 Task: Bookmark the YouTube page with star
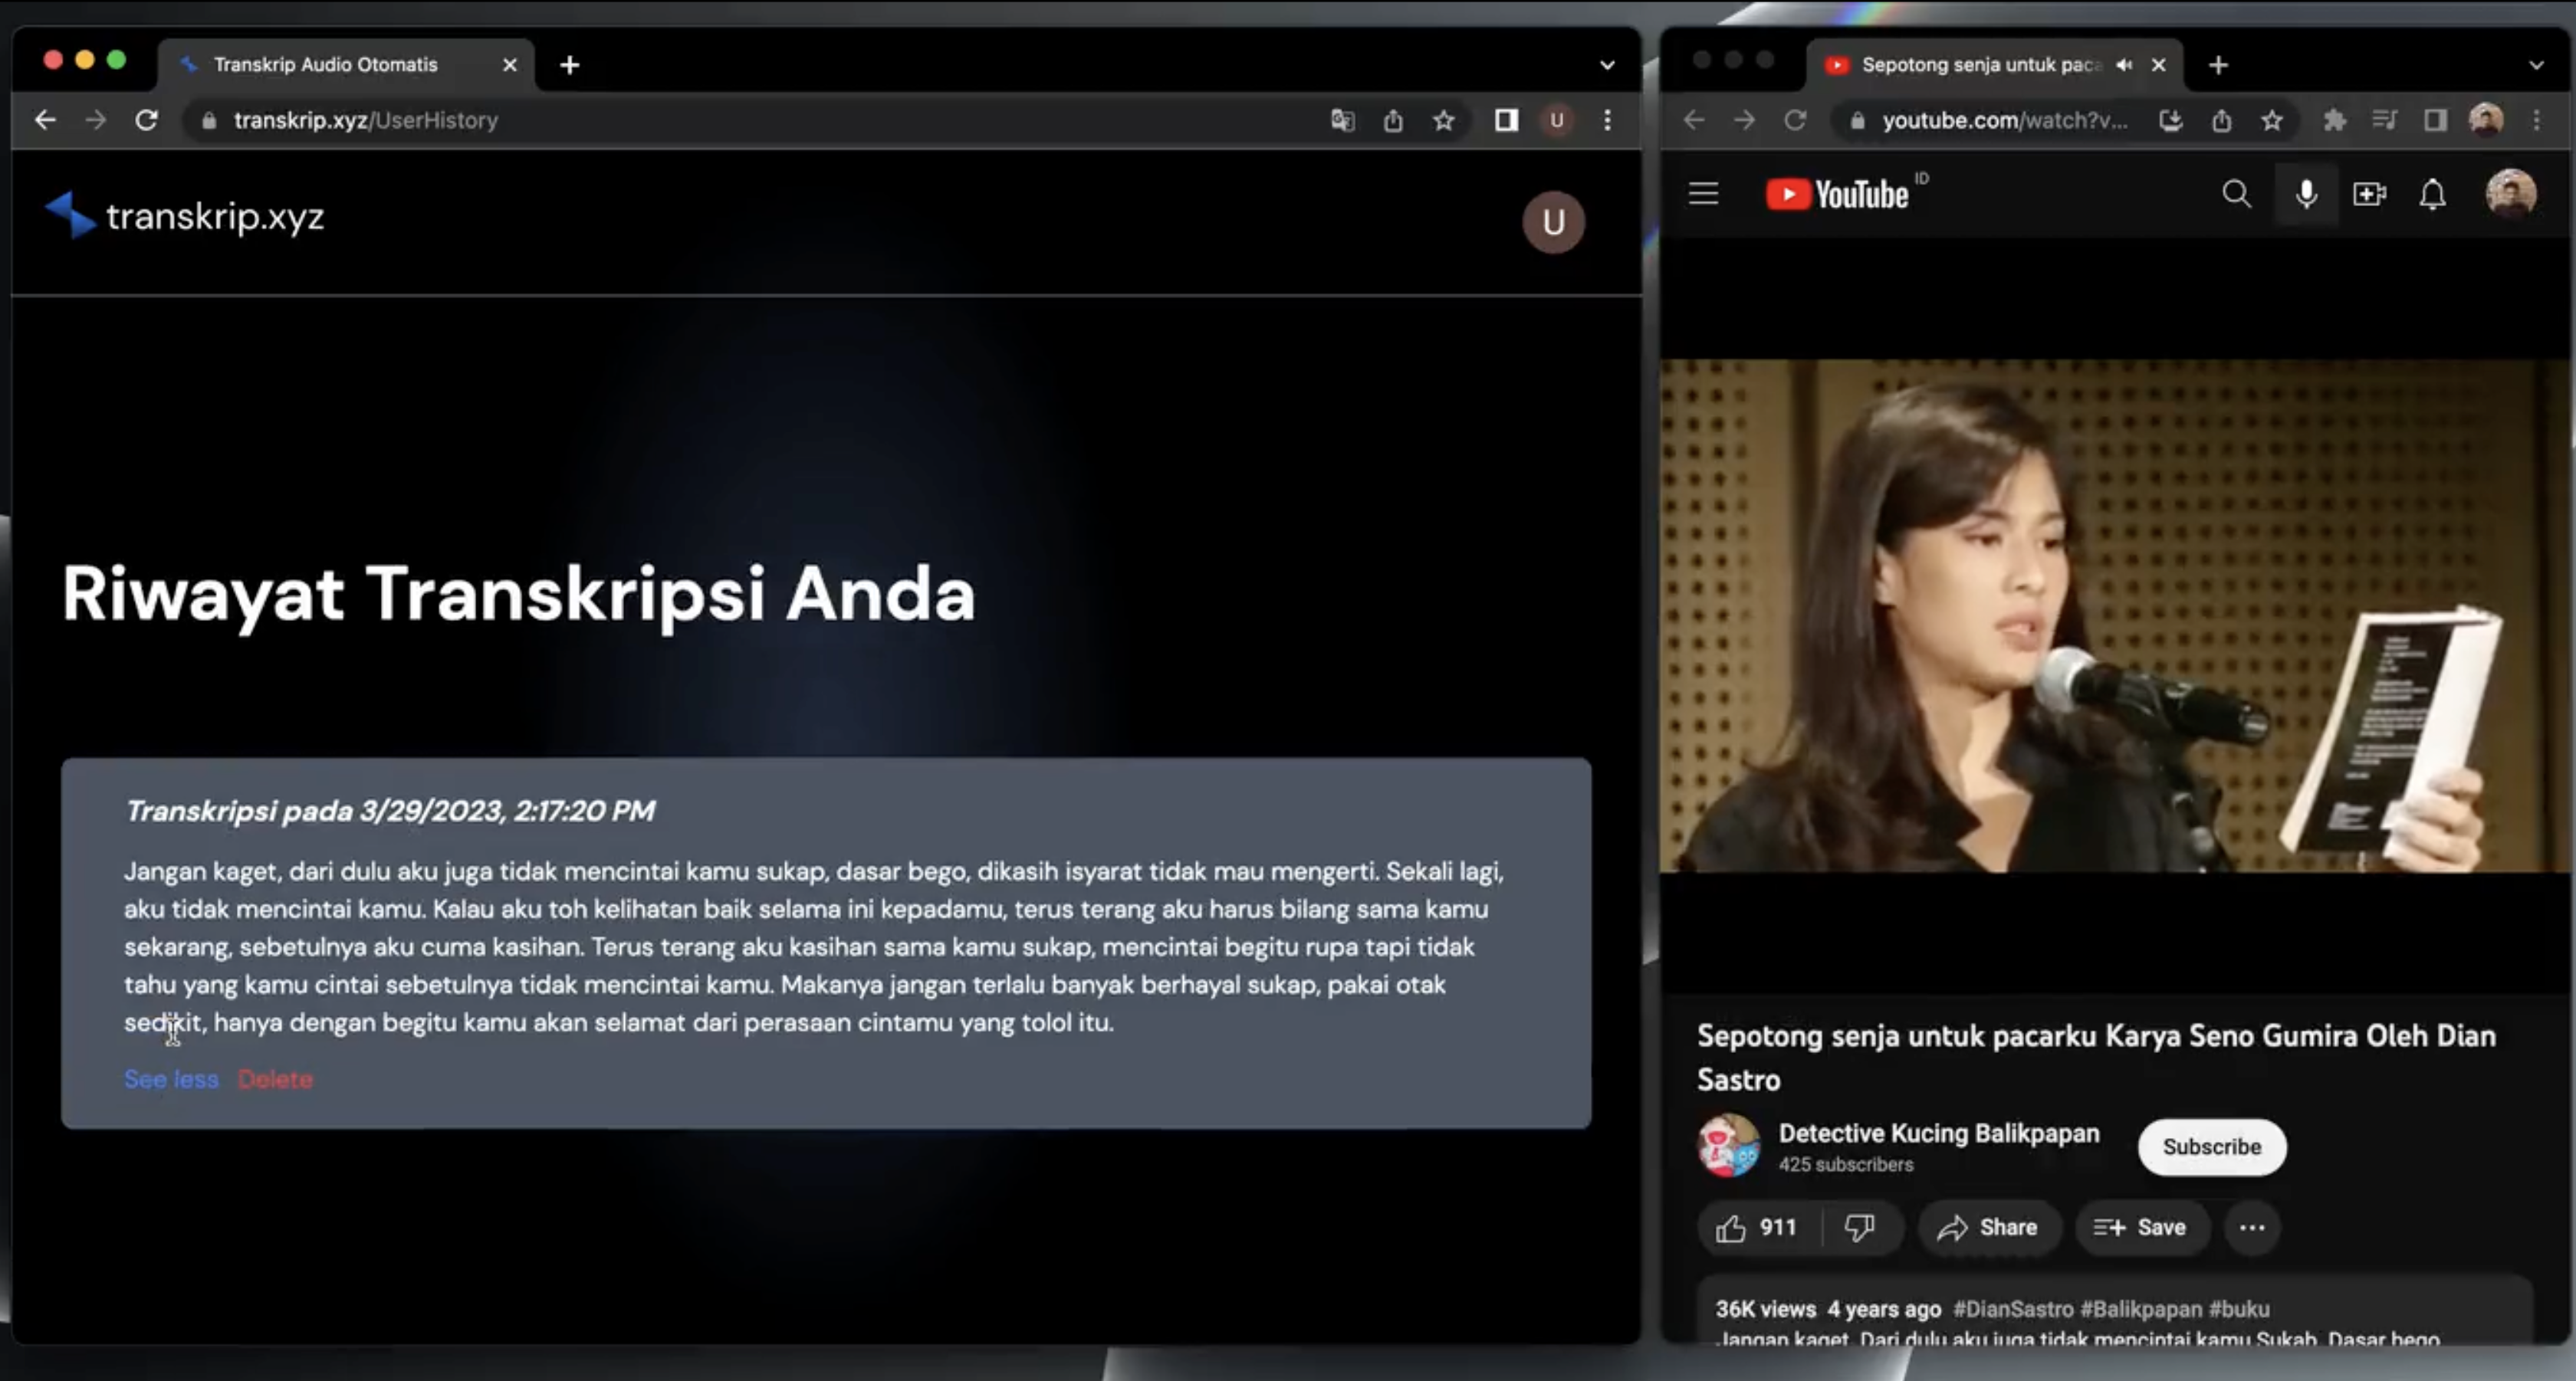2271,121
